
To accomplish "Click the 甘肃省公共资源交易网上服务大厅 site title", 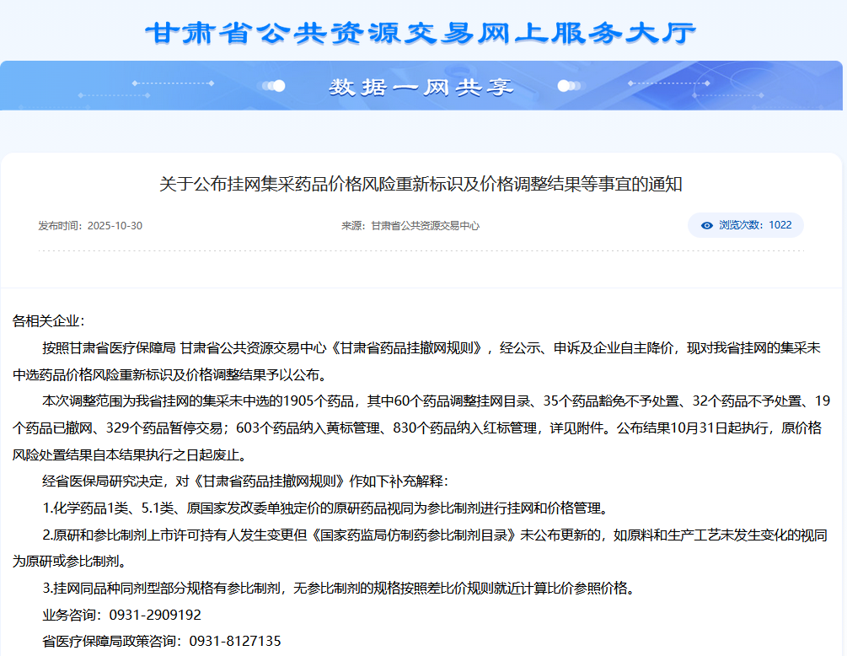I will [421, 32].
